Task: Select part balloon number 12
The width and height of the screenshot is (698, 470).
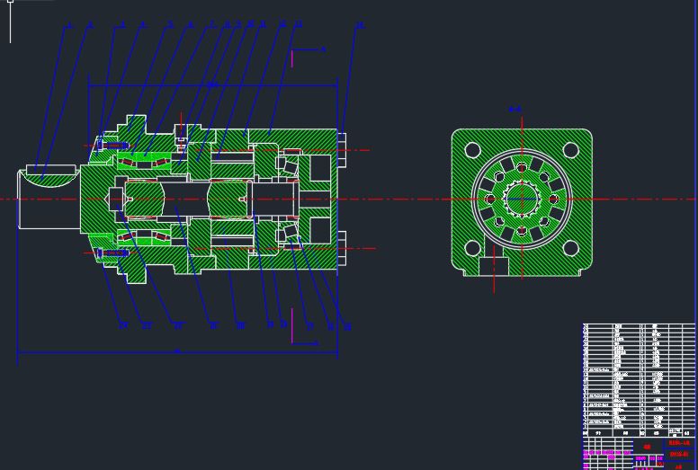Action: [282, 24]
